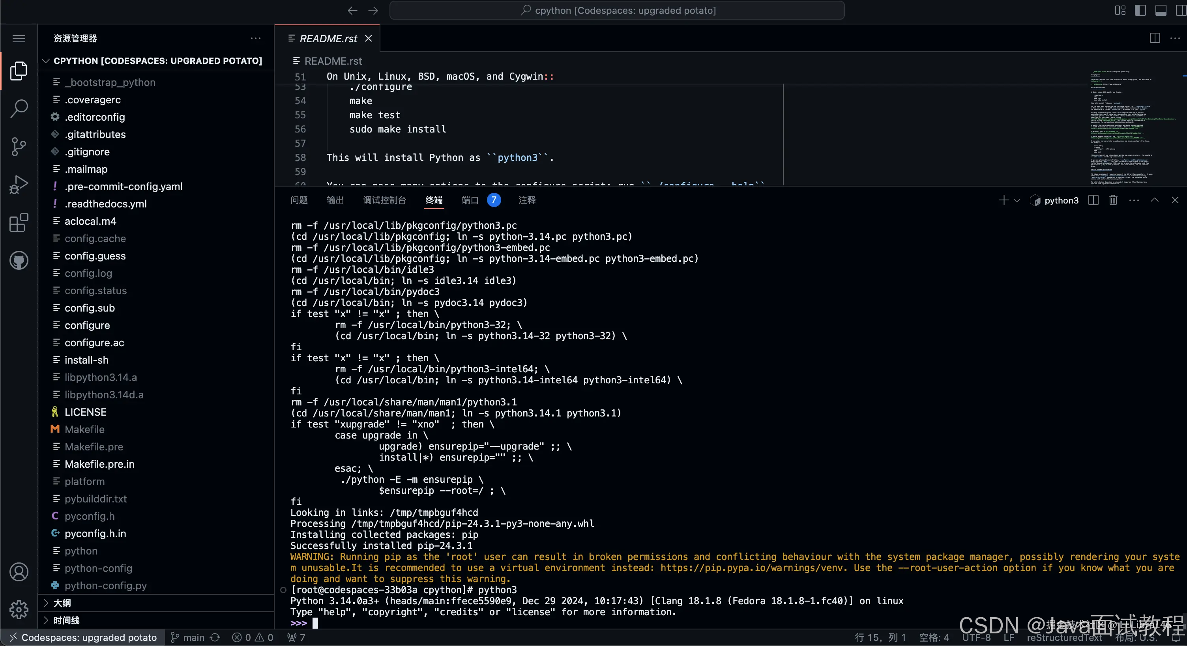This screenshot has height=646, width=1187.
Task: Open forwarded ports indicator showing 7
Action: tap(296, 637)
